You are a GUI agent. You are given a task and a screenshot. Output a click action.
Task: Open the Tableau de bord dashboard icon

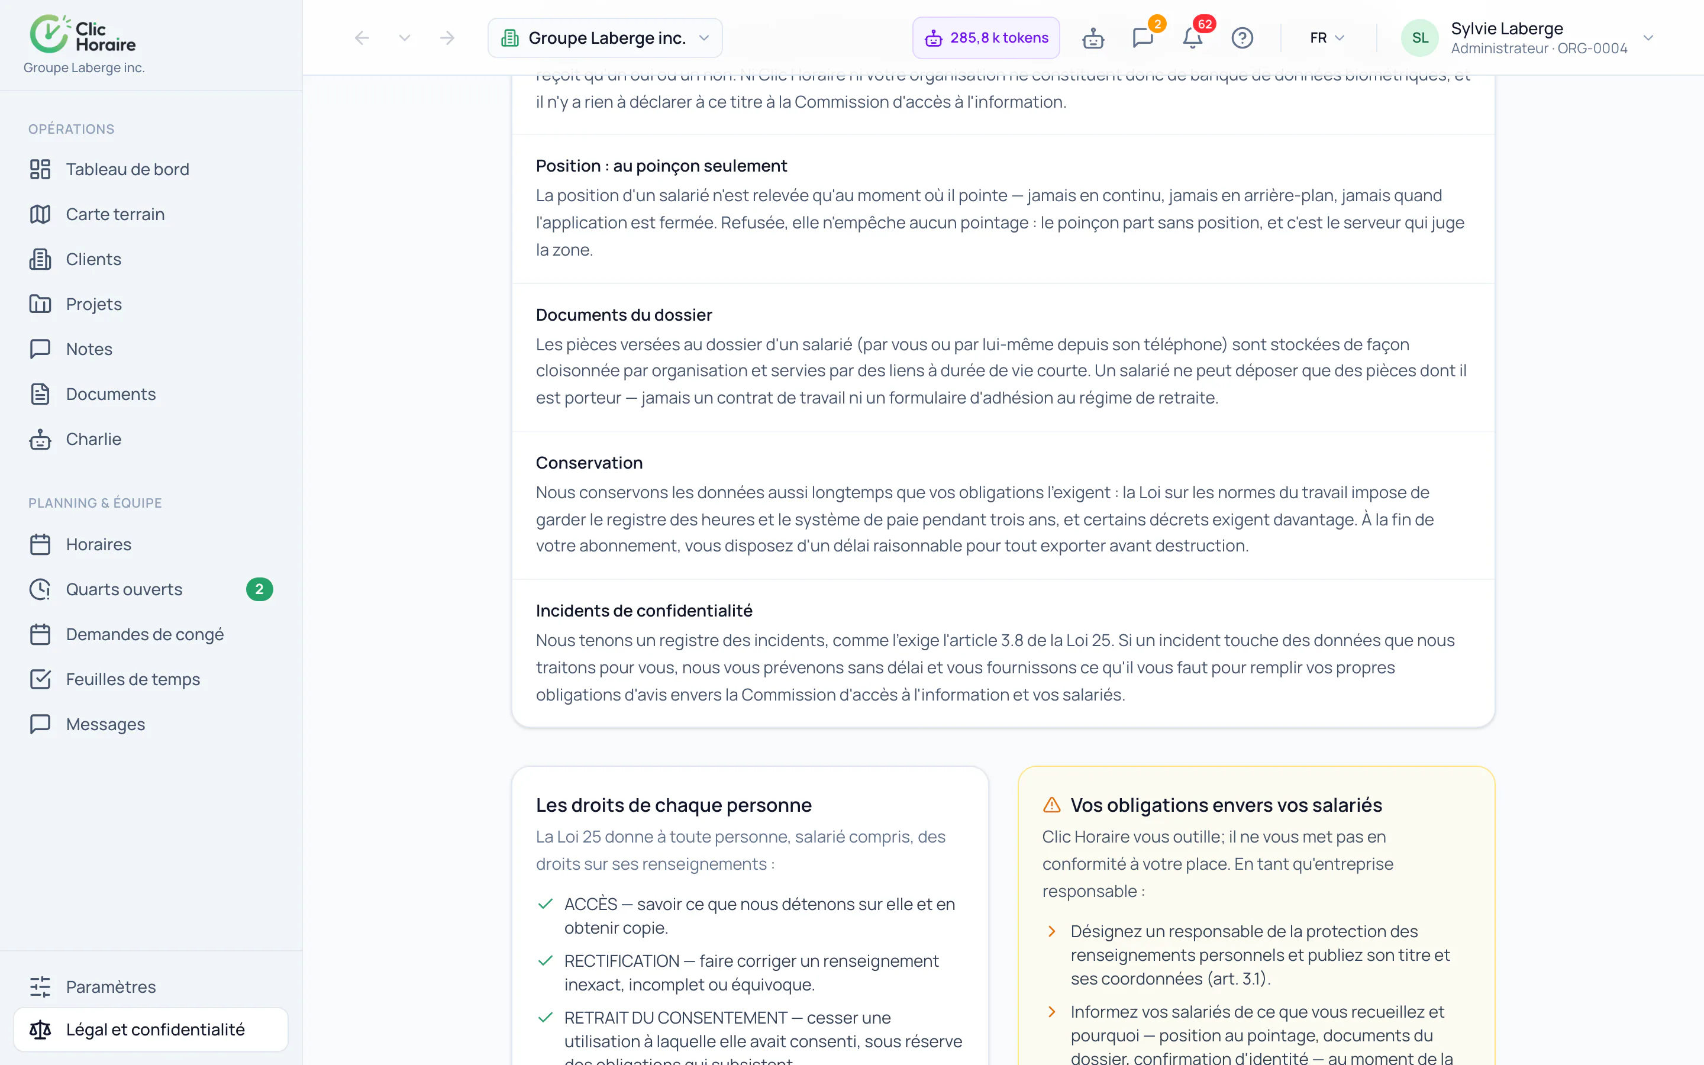pyautogui.click(x=40, y=169)
